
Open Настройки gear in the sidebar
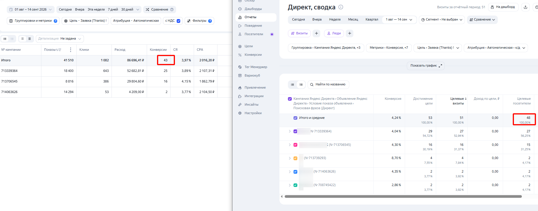(x=253, y=113)
